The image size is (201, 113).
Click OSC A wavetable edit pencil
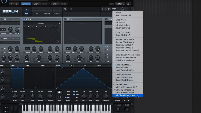[59, 30]
